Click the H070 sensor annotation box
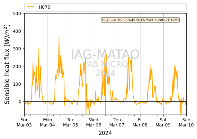This screenshot has width=197, height=139. point(140,20)
